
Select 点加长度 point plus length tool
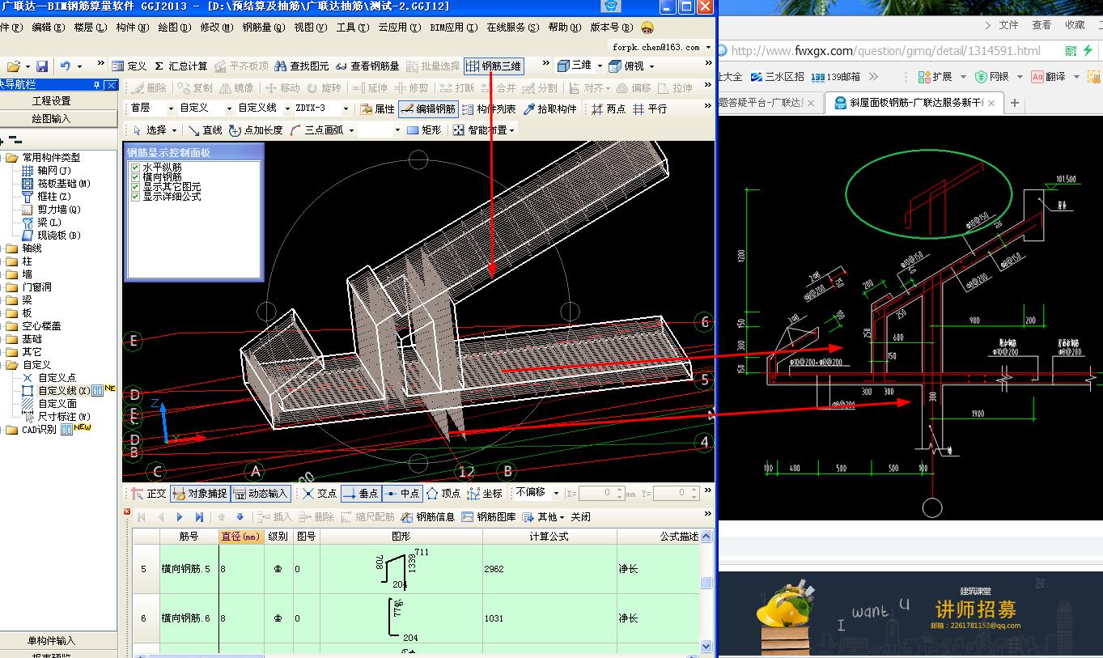click(x=256, y=129)
